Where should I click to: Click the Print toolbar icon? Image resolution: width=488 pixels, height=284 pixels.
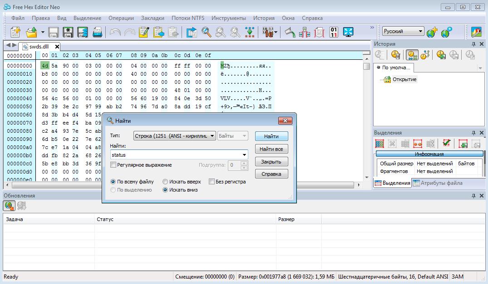(x=98, y=32)
